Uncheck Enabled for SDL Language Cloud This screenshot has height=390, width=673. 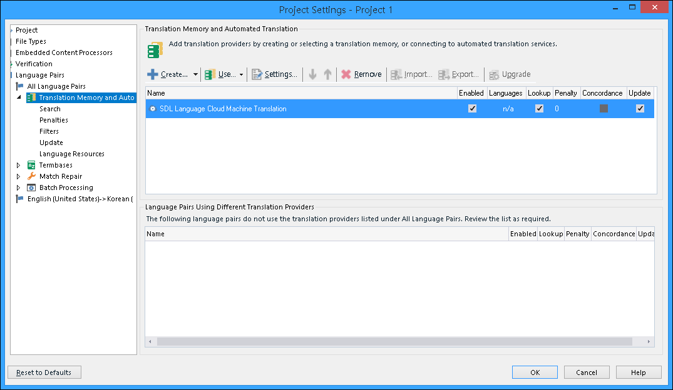(x=472, y=108)
